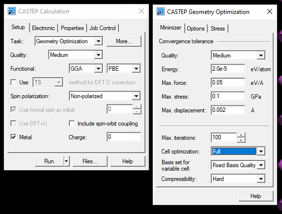Click Help in CASTEP Calculation window
Viewport: 282px width, 214px height.
pos(128,161)
